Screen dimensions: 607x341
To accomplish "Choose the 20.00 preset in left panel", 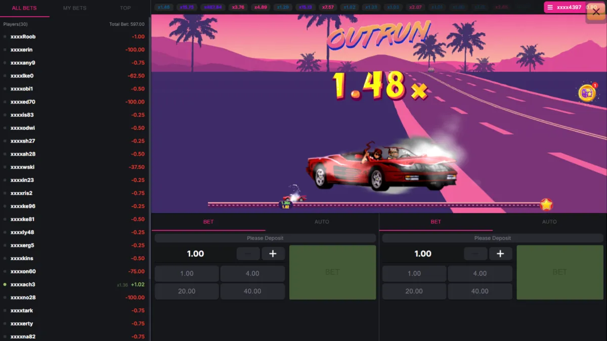I will 187,291.
